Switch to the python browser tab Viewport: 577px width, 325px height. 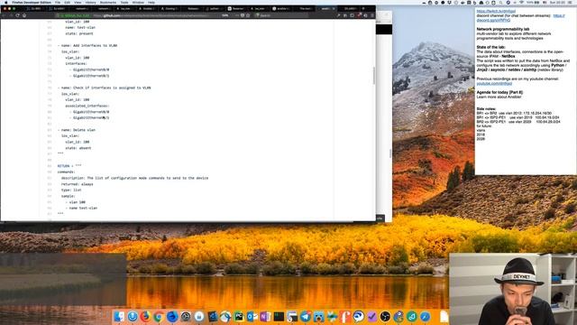pyautogui.click(x=215, y=8)
